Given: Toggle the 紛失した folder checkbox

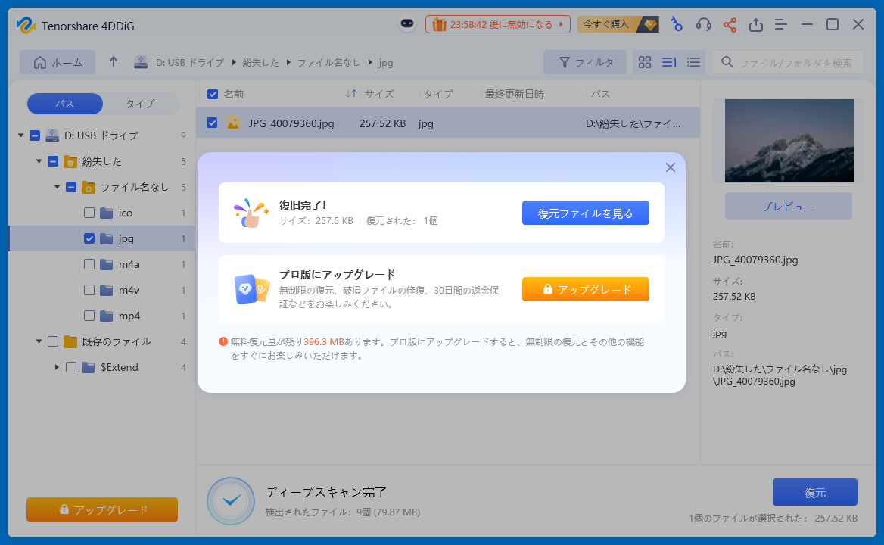Looking at the screenshot, I should 53,161.
